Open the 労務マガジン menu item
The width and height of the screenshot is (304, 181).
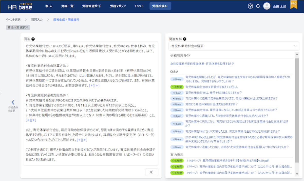click(118, 6)
